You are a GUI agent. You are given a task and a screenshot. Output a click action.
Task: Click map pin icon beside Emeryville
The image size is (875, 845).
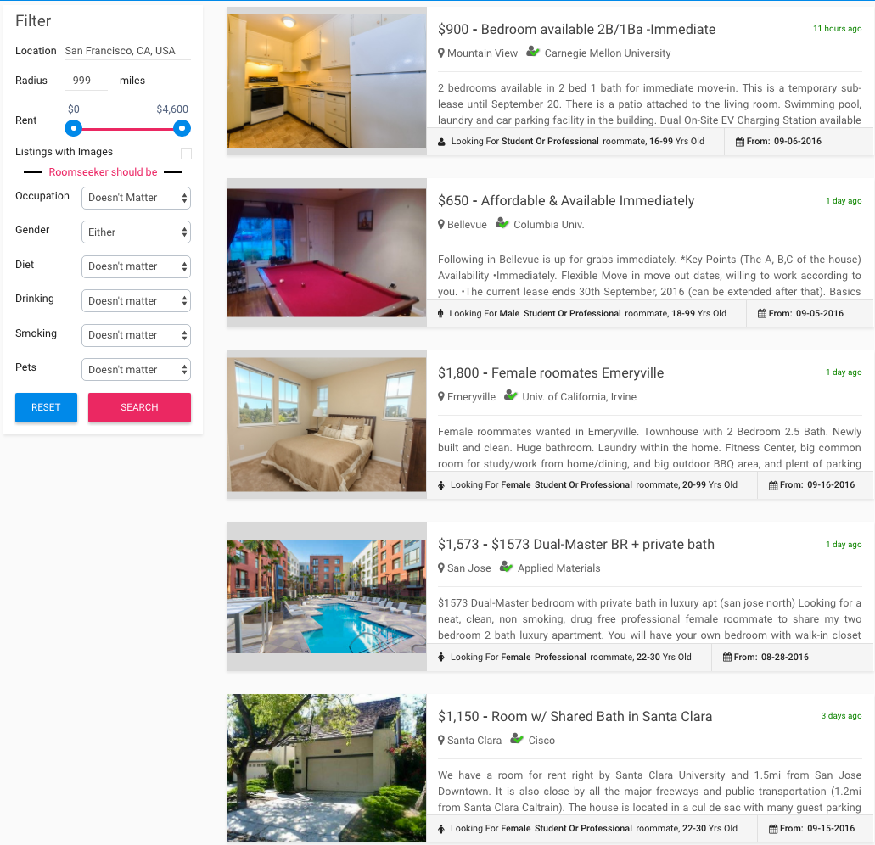click(x=440, y=396)
